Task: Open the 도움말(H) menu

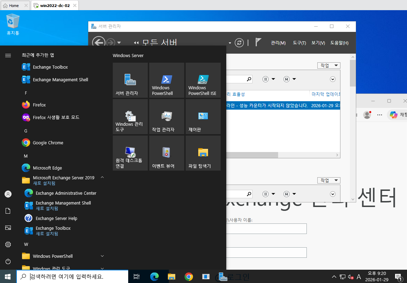Action: pyautogui.click(x=339, y=43)
